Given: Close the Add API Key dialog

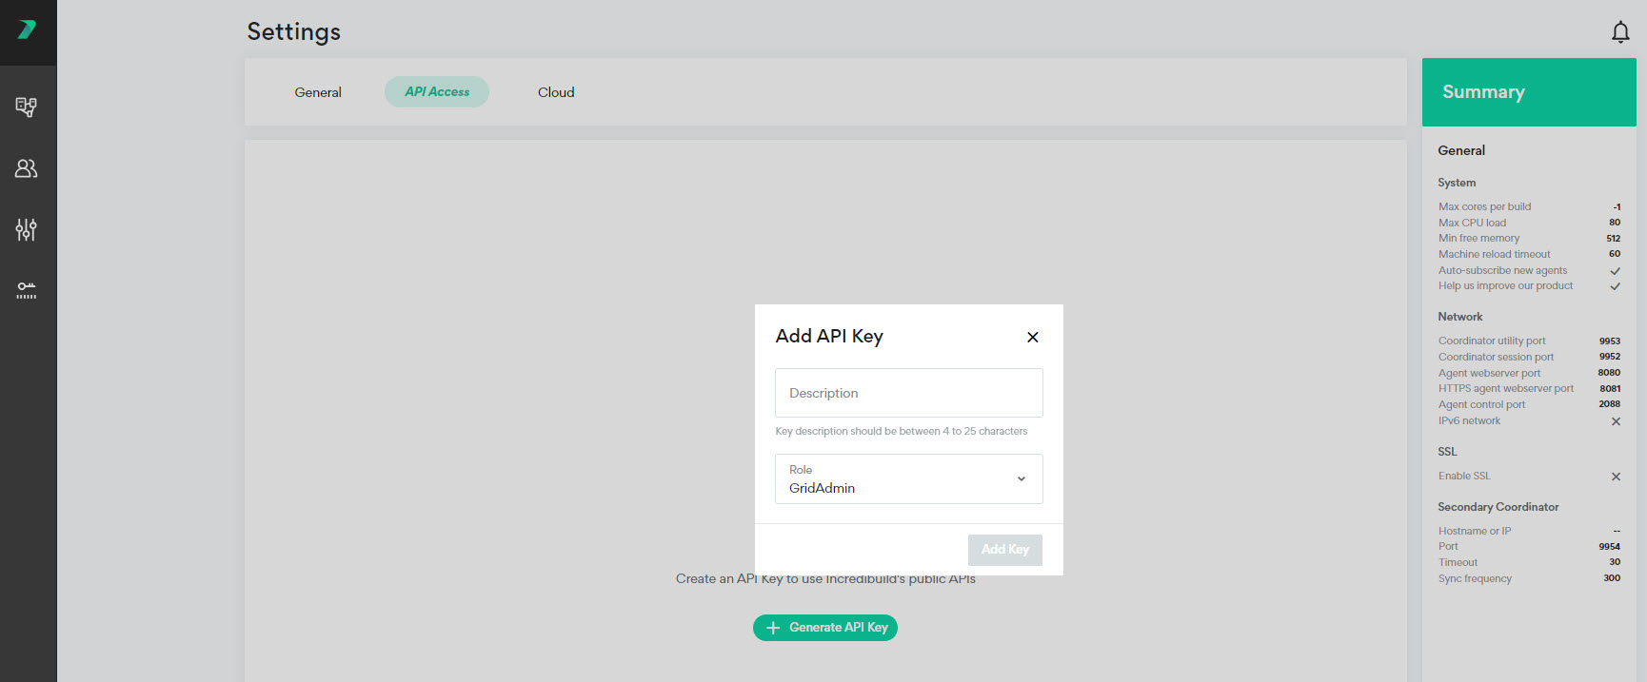Looking at the screenshot, I should pyautogui.click(x=1032, y=337).
